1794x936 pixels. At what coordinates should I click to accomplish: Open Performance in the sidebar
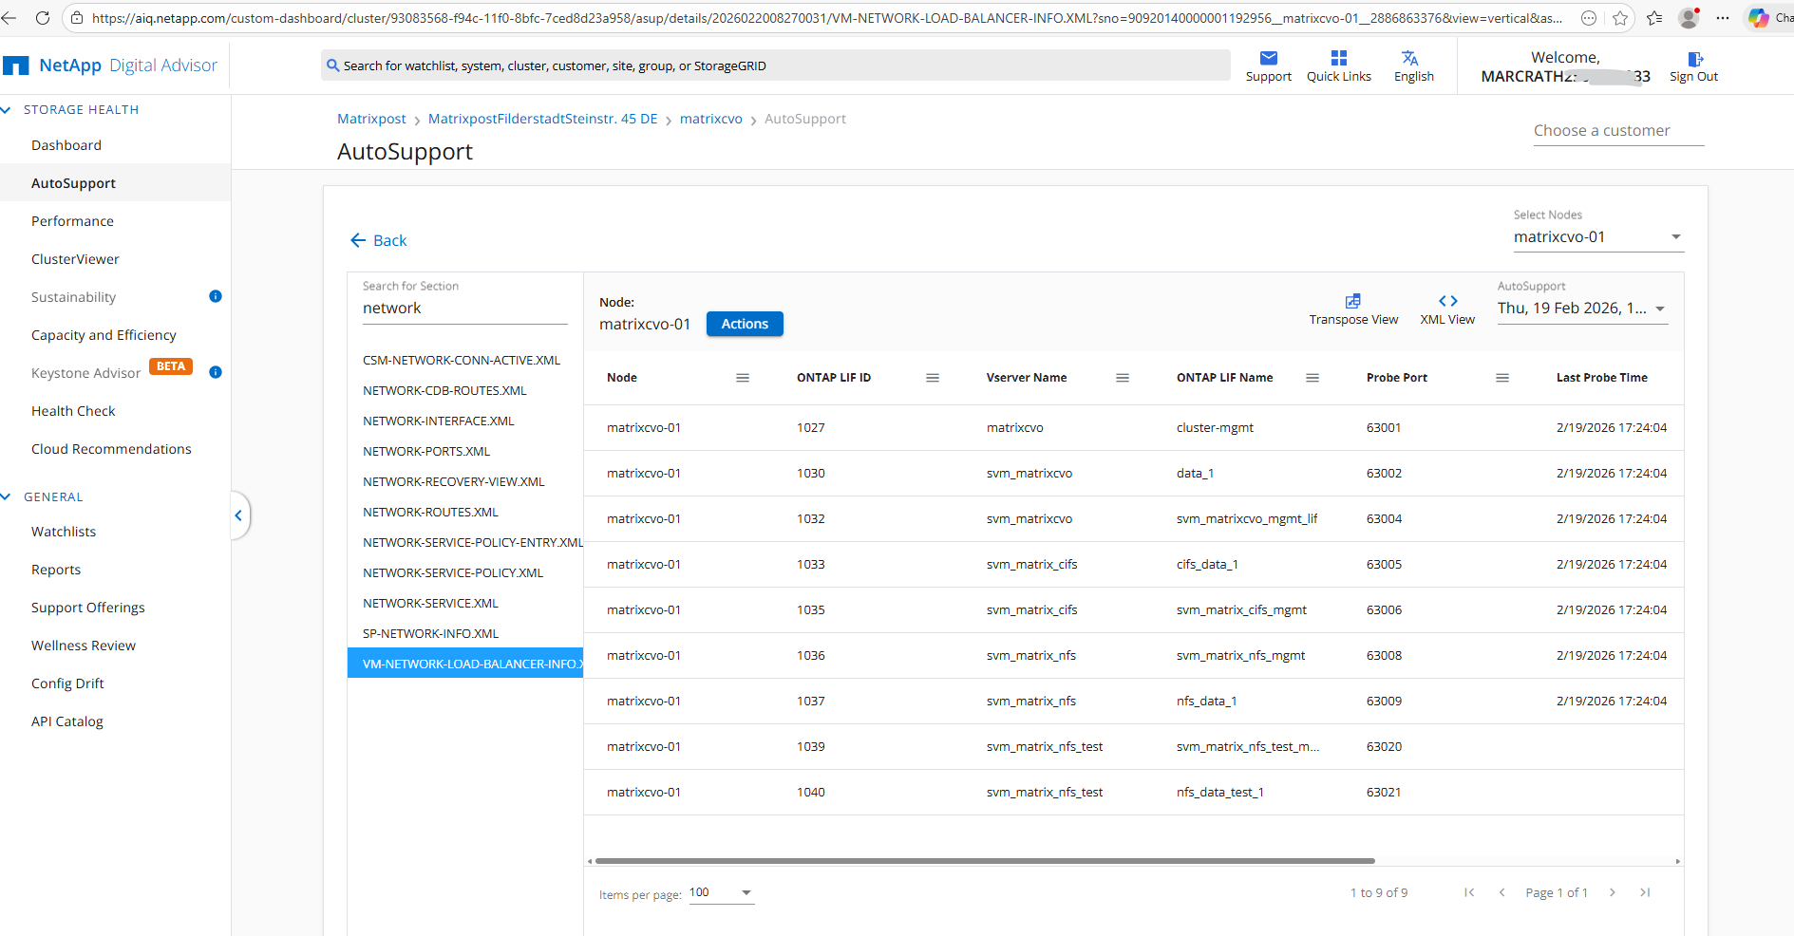tap(72, 221)
